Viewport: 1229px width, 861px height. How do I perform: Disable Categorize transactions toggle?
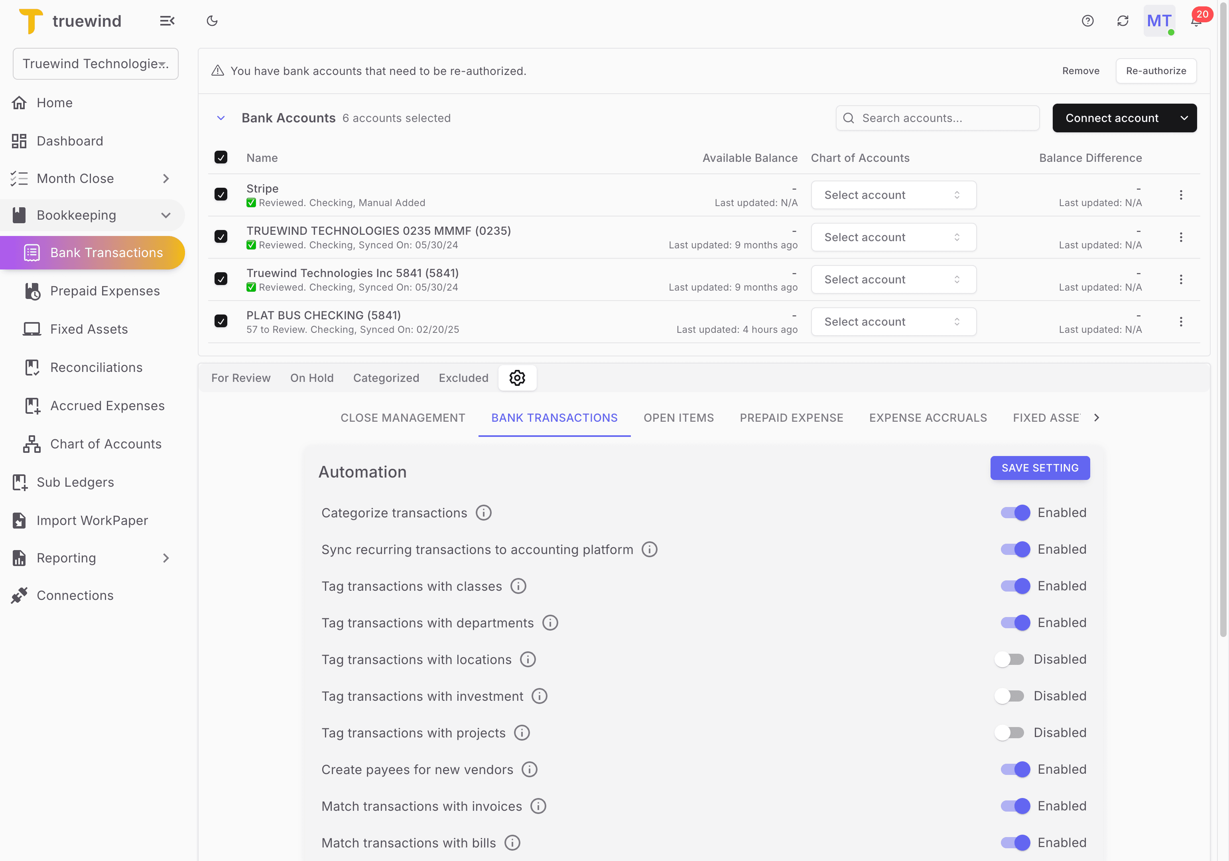(1014, 512)
